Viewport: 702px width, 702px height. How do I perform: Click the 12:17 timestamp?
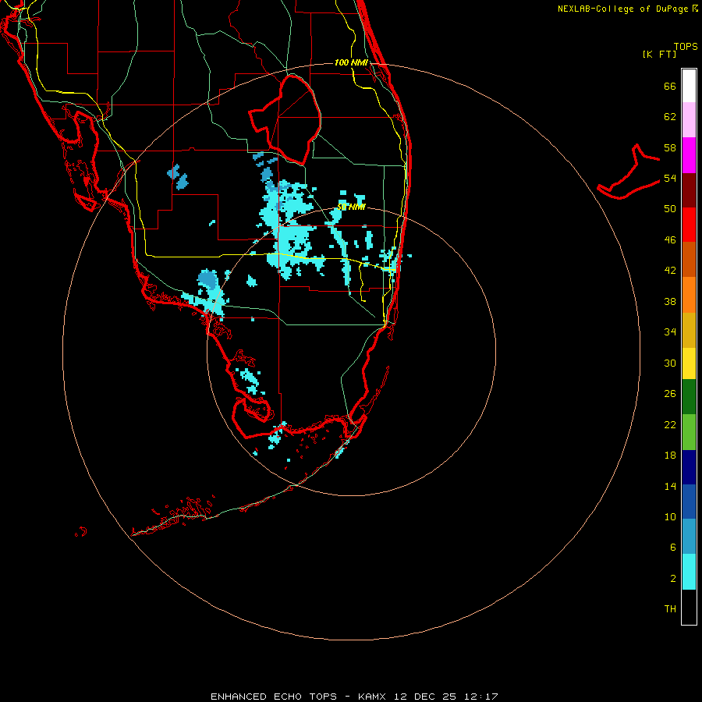[x=480, y=697]
